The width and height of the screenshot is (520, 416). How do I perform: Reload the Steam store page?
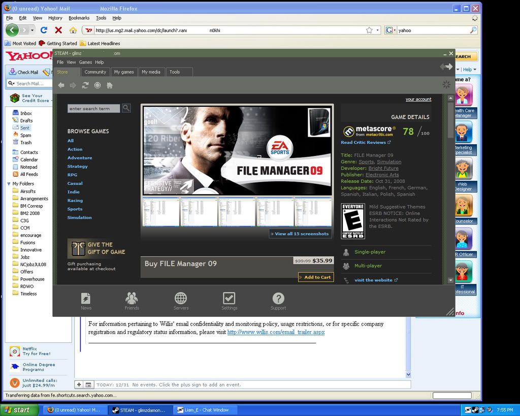point(85,85)
